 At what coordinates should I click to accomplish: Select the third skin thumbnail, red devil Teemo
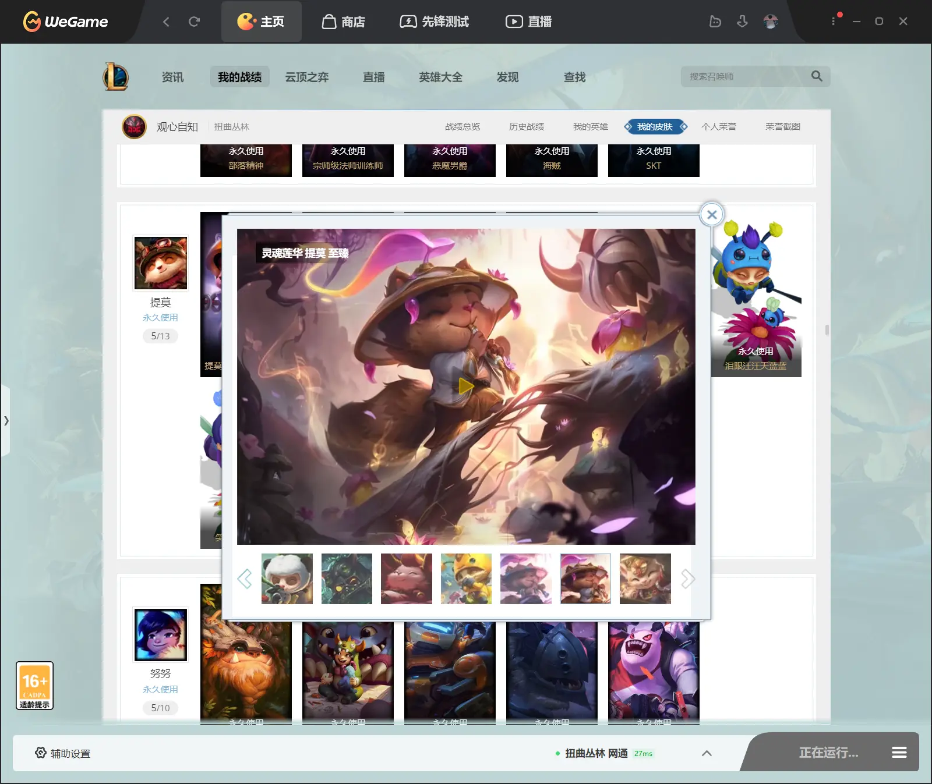[407, 579]
